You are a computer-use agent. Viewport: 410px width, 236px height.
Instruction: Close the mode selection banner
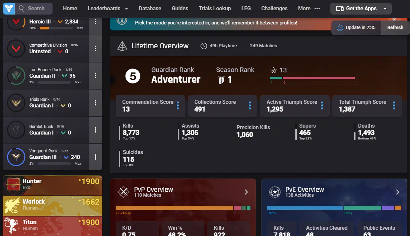(394, 20)
